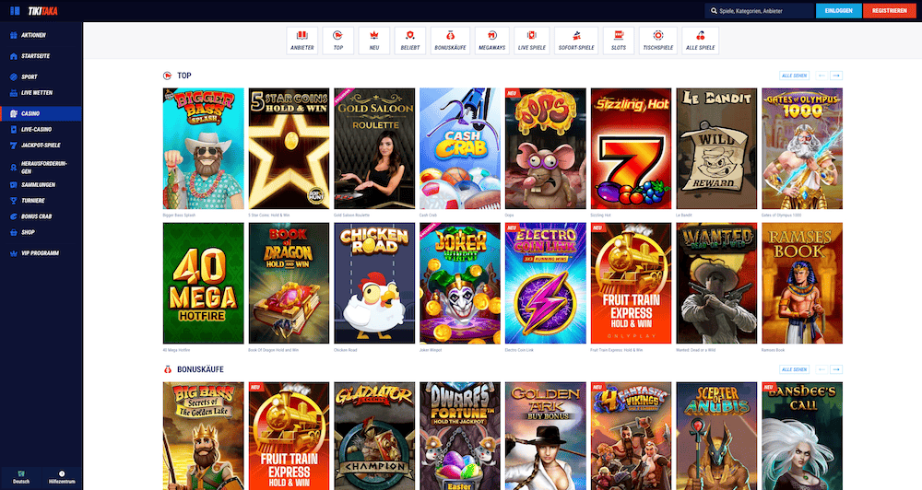
Task: Open the Gates of Olympus 1000 game
Action: (802, 148)
